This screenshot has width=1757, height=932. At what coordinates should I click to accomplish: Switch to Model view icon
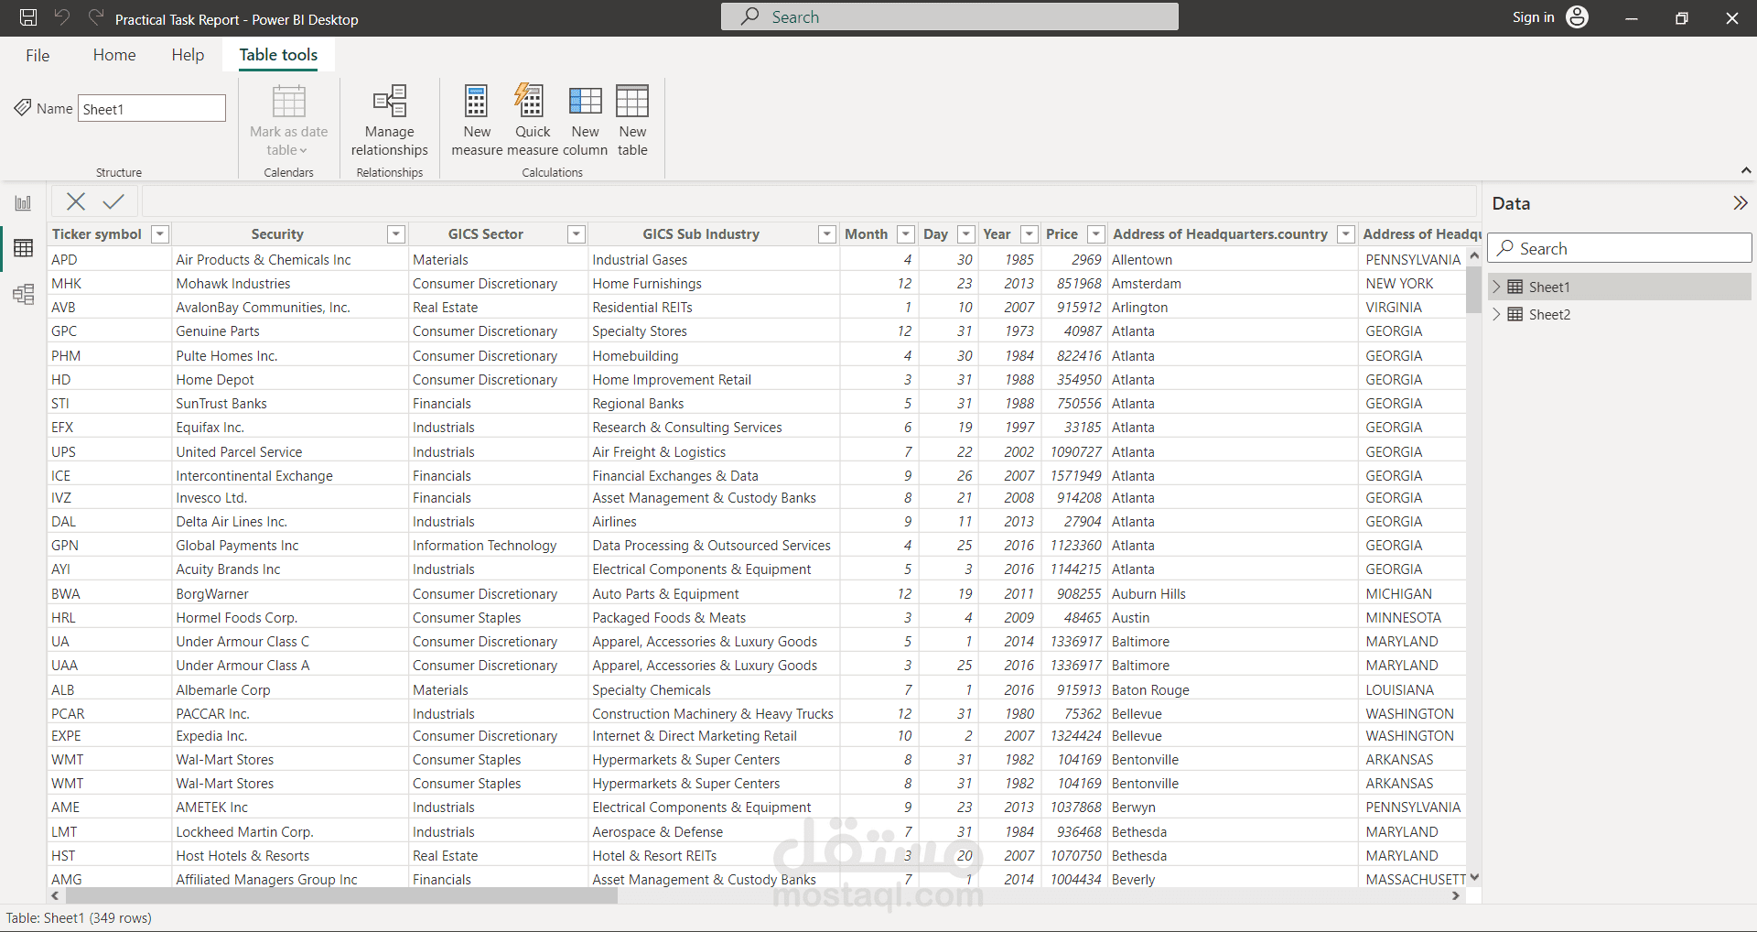tap(23, 294)
